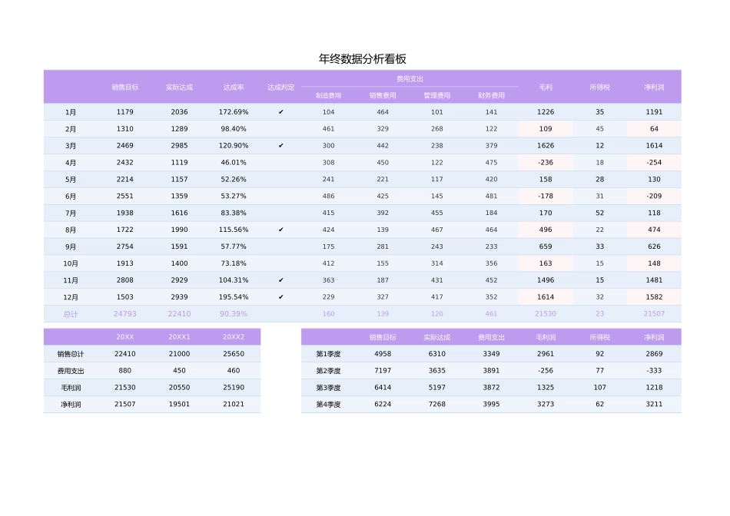Image resolution: width=730 pixels, height=516 pixels.
Task: Click the 销售总计 row label
Action: coord(71,355)
